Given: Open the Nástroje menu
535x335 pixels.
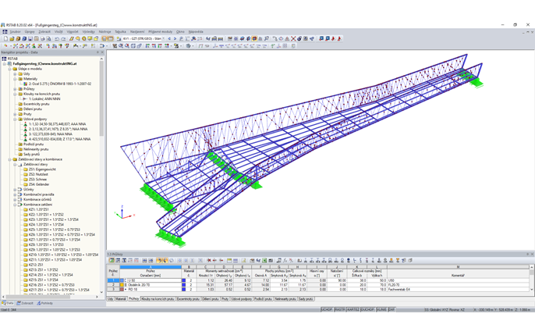Looking at the screenshot, I should tap(105, 32).
